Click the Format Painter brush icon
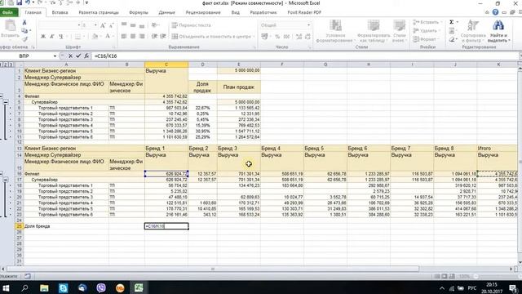The height and width of the screenshot is (294, 522). [x=24, y=39]
